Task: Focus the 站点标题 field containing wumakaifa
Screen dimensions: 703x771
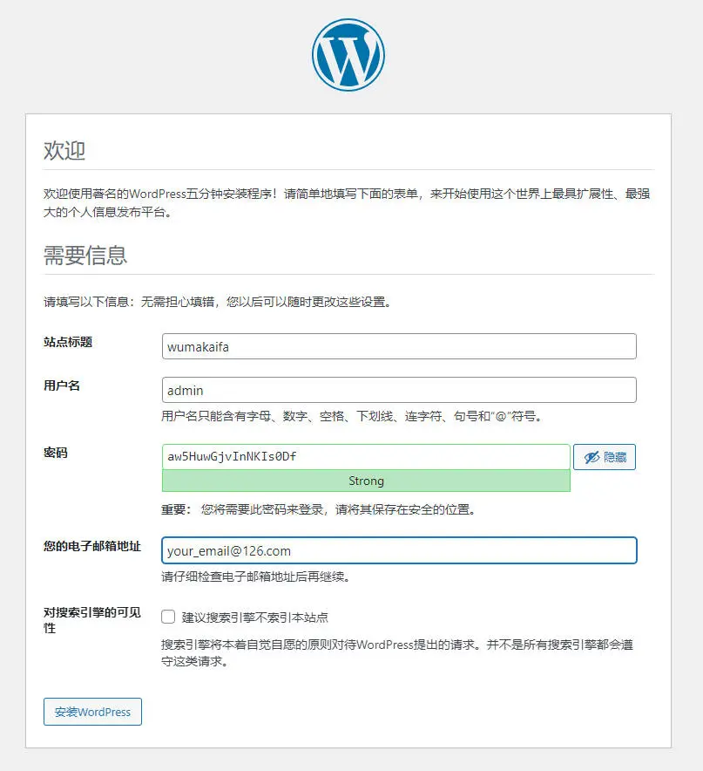Action: point(399,346)
